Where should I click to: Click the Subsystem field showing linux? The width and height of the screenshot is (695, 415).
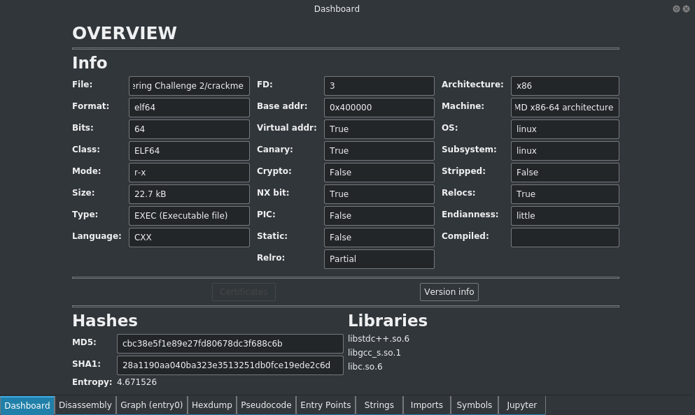coord(565,151)
